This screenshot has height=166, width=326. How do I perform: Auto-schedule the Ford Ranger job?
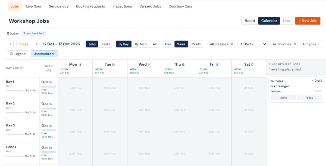coord(283,98)
